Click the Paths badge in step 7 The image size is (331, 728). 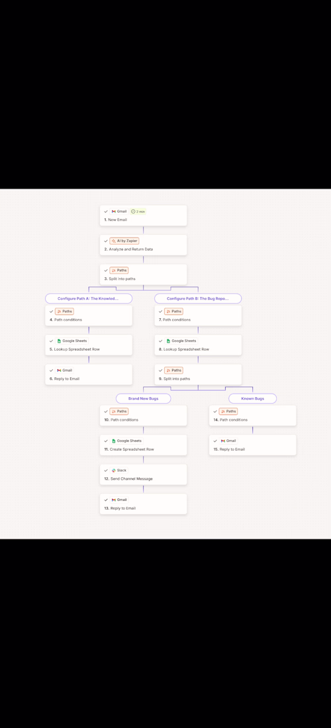coord(173,312)
